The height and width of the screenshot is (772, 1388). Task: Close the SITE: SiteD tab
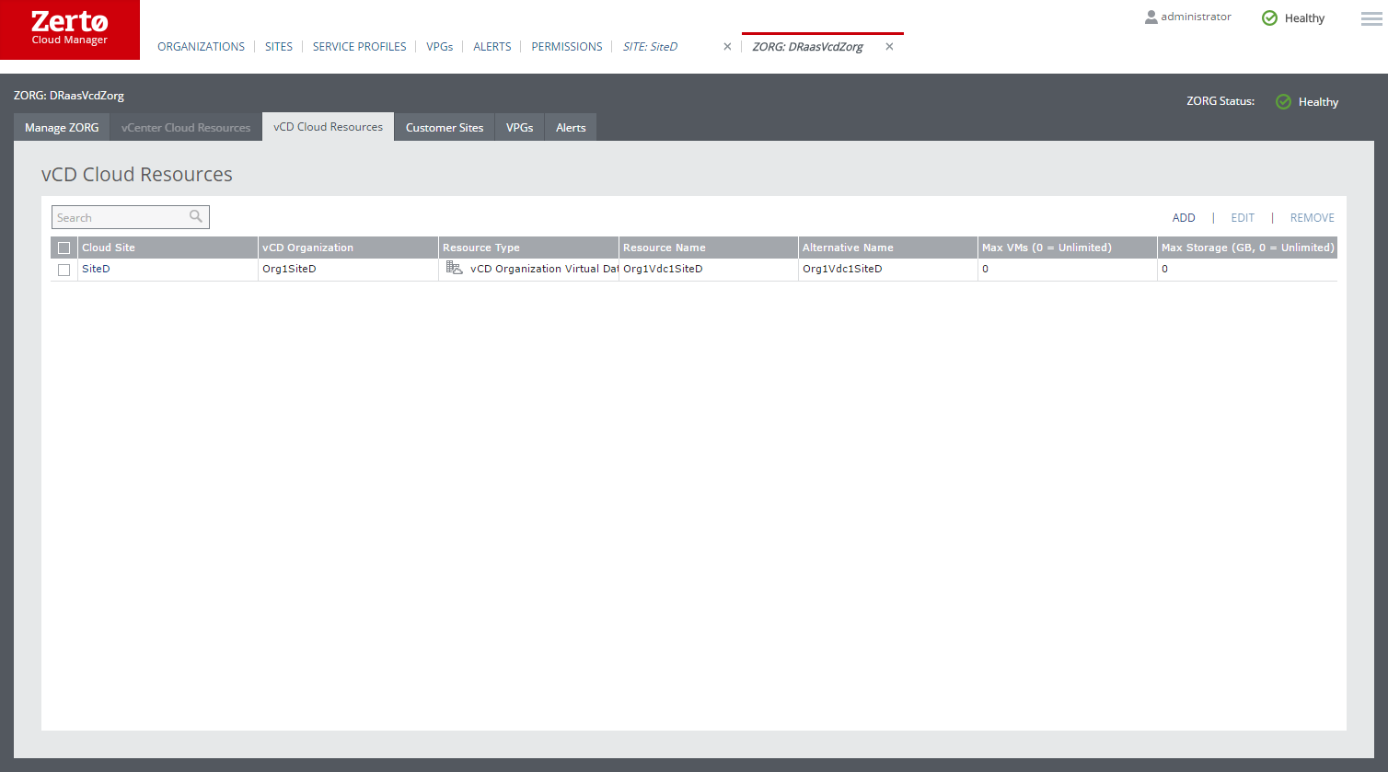click(x=727, y=47)
